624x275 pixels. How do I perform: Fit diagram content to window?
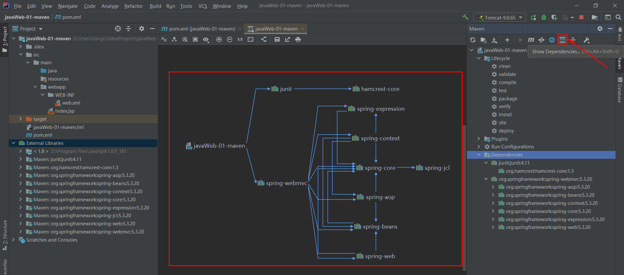tap(251, 40)
